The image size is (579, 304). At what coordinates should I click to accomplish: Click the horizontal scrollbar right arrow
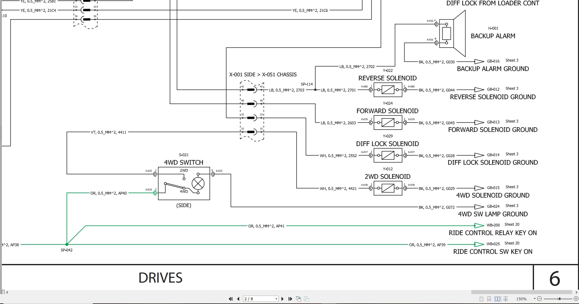(577, 292)
